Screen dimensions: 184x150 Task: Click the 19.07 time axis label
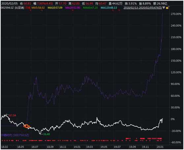pyautogui.click(x=117, y=147)
